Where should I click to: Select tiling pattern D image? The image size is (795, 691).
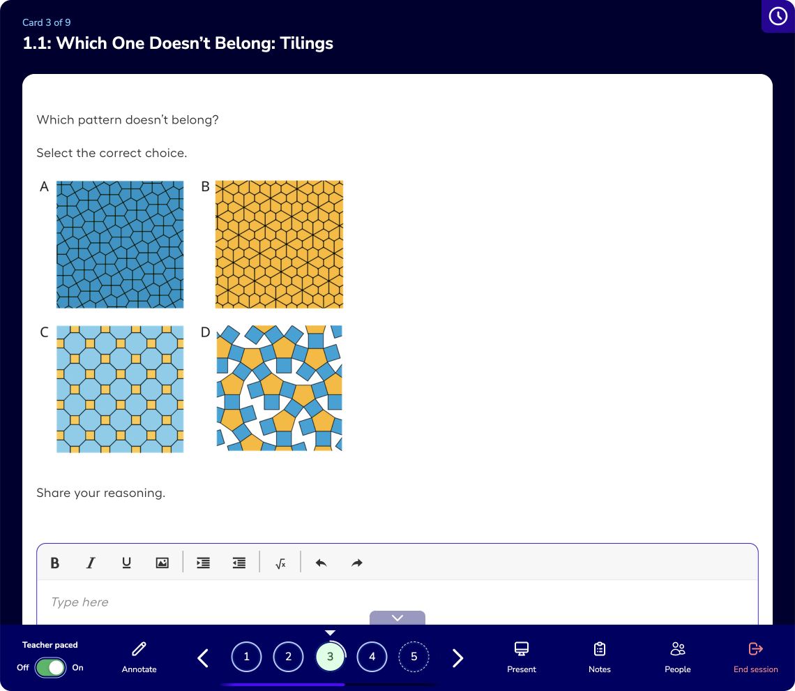(280, 388)
